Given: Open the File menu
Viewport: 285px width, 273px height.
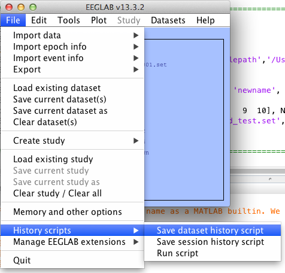Looking at the screenshot, I should 13,20.
